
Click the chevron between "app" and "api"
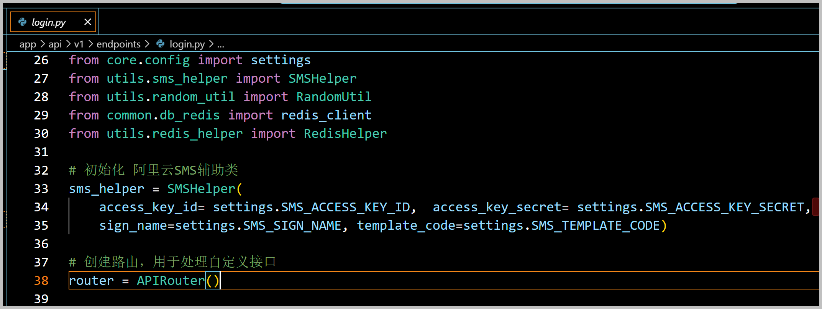pos(43,44)
